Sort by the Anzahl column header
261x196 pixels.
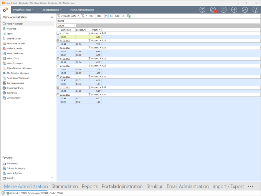point(95,30)
